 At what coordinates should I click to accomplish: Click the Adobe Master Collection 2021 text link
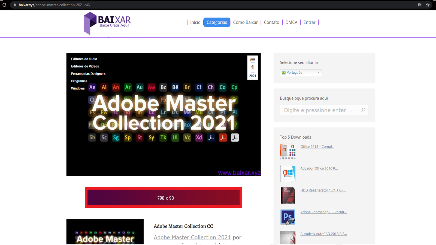tap(192, 237)
